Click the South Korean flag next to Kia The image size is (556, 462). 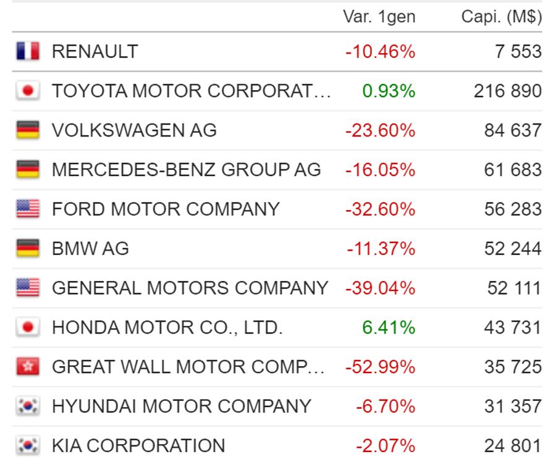click(x=28, y=445)
